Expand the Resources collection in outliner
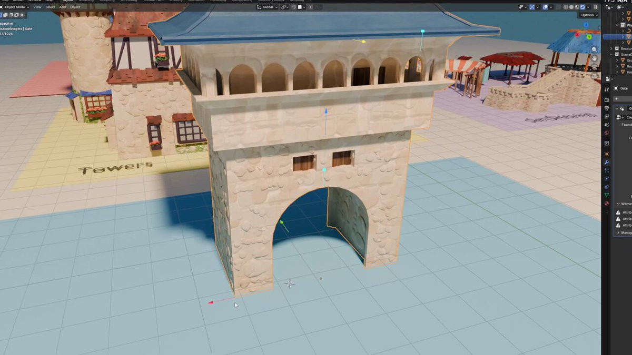The height and width of the screenshot is (355, 632). coord(611,48)
